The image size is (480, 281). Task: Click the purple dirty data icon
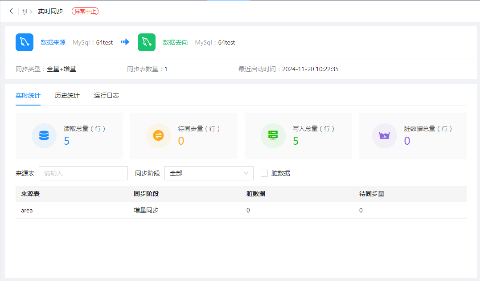coord(384,135)
